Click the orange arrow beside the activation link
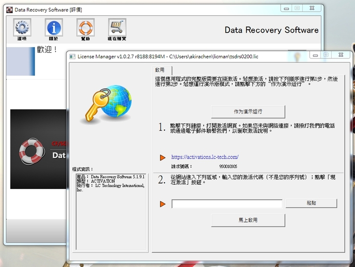355x267 pixels. tap(162, 157)
